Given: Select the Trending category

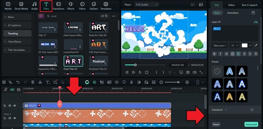Looking at the screenshot, I should click(x=17, y=34).
